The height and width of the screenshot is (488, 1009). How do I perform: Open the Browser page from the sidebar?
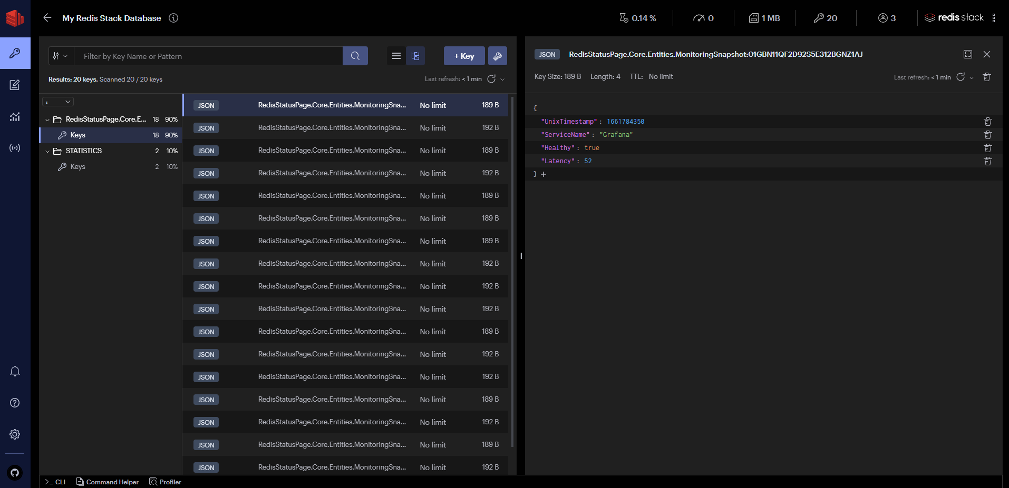point(15,53)
